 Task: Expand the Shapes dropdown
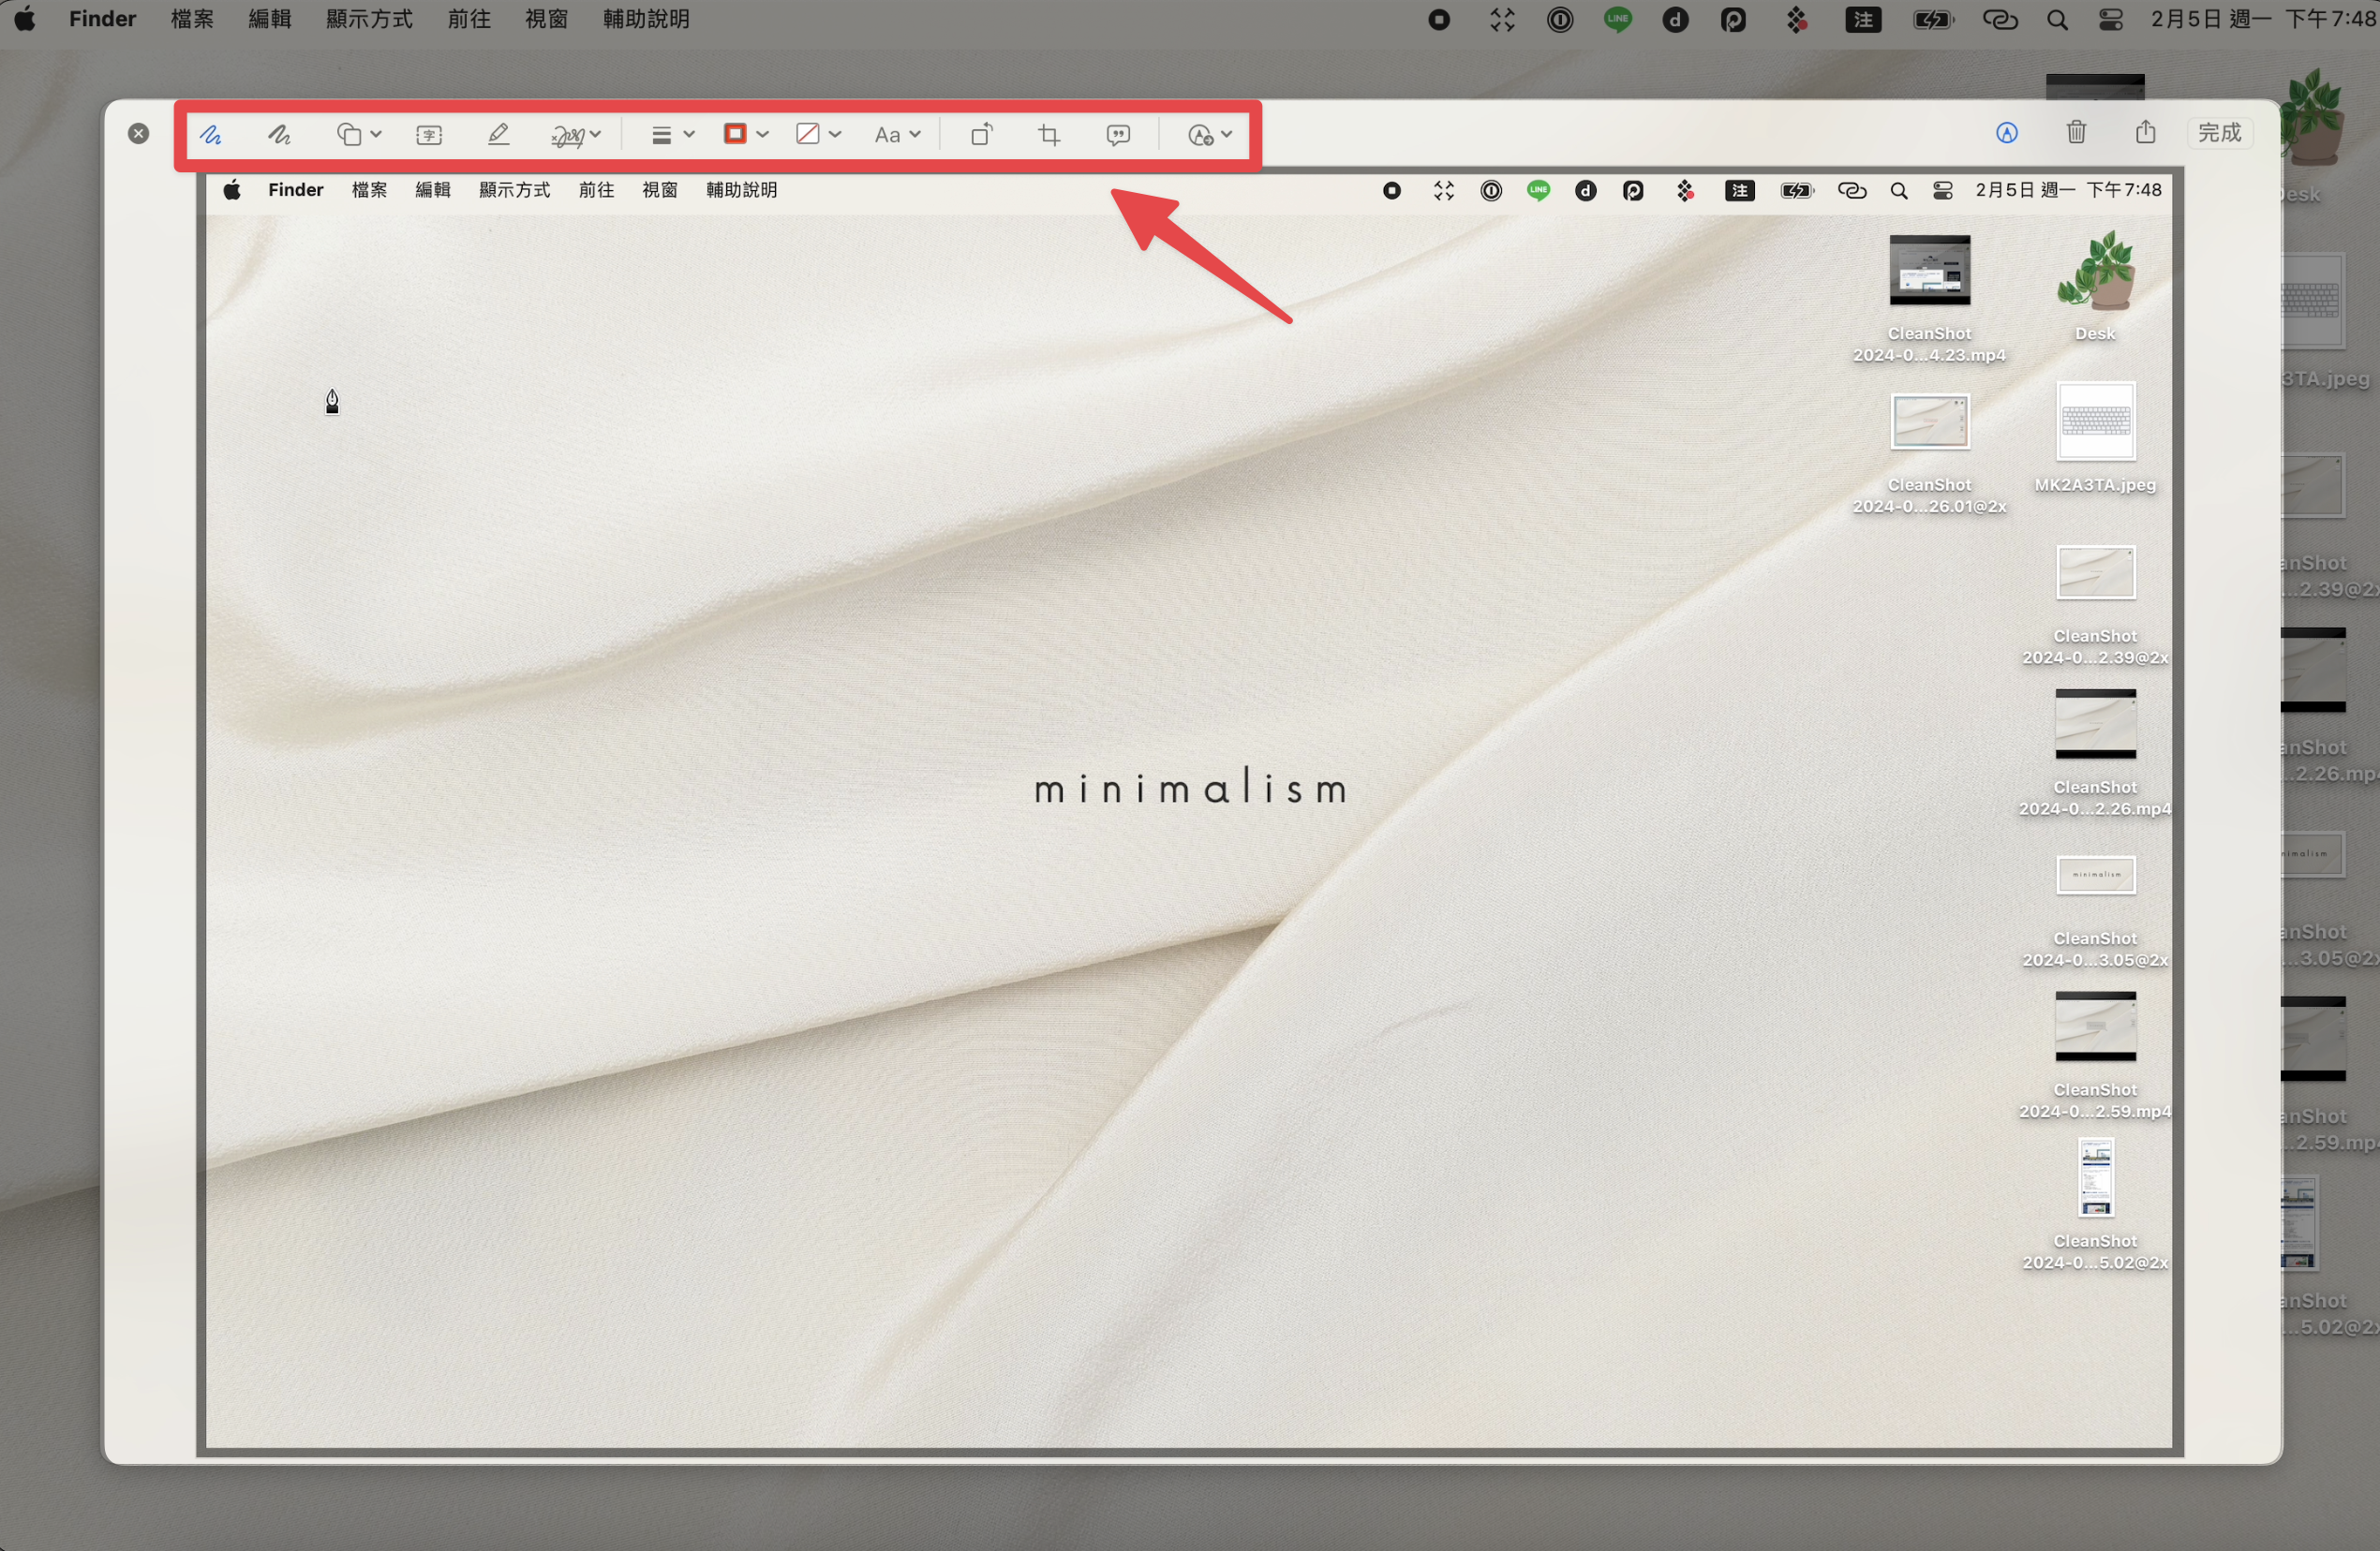click(359, 134)
